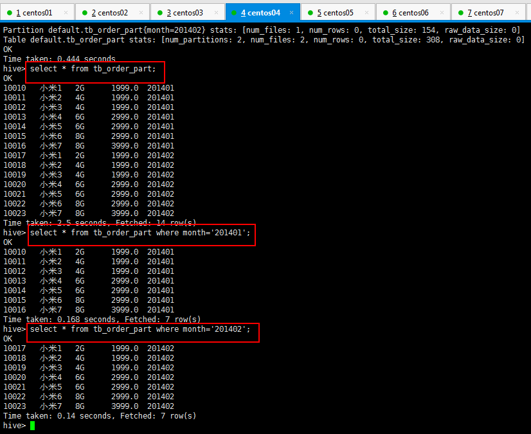The image size is (531, 434).
Task: Click the green status dot on centos04 tab
Action: click(233, 13)
